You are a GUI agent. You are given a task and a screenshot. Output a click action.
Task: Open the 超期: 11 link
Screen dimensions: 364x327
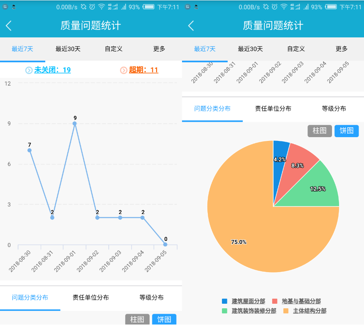(x=143, y=70)
